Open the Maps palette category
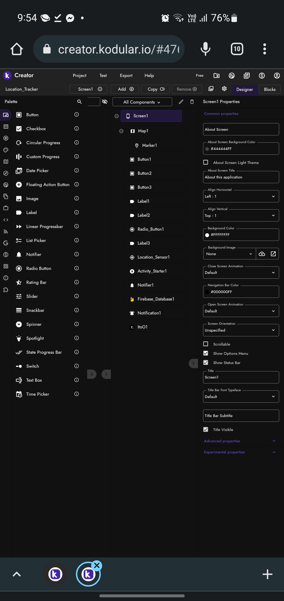Screen dimensions: 284x601 click(x=6, y=162)
